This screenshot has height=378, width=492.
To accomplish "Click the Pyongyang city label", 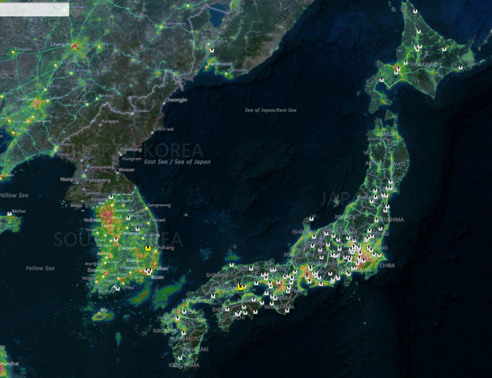I will (98, 180).
